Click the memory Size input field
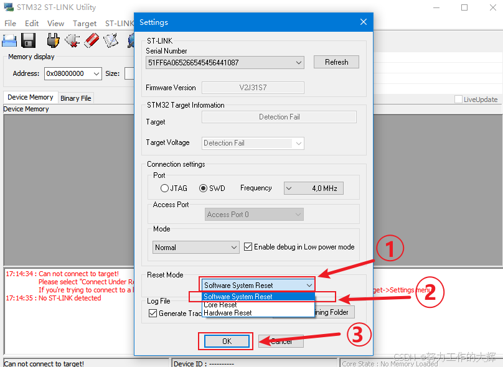 click(x=129, y=73)
